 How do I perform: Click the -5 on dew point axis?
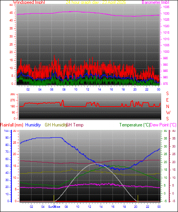[x=173, y=201]
